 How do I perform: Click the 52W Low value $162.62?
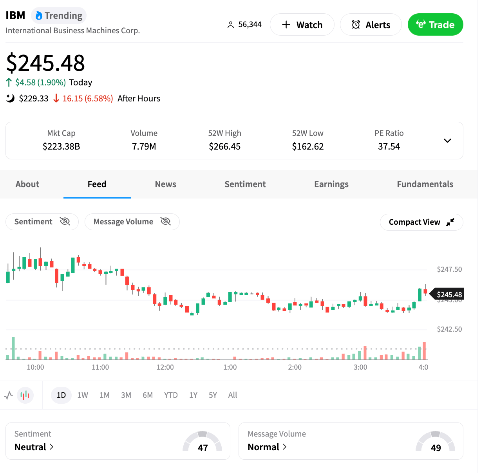click(308, 147)
